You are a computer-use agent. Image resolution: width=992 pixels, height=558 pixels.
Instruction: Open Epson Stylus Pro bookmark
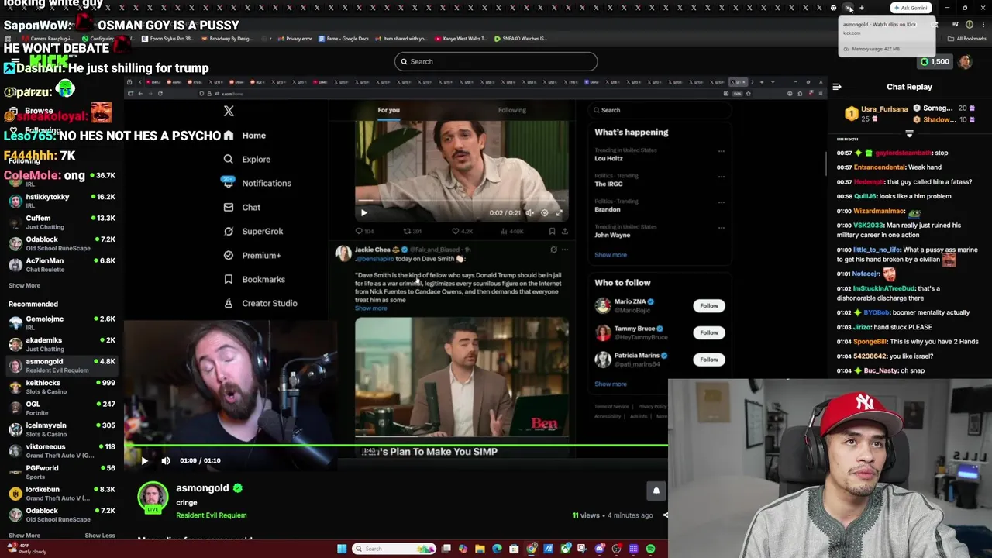[x=167, y=39]
